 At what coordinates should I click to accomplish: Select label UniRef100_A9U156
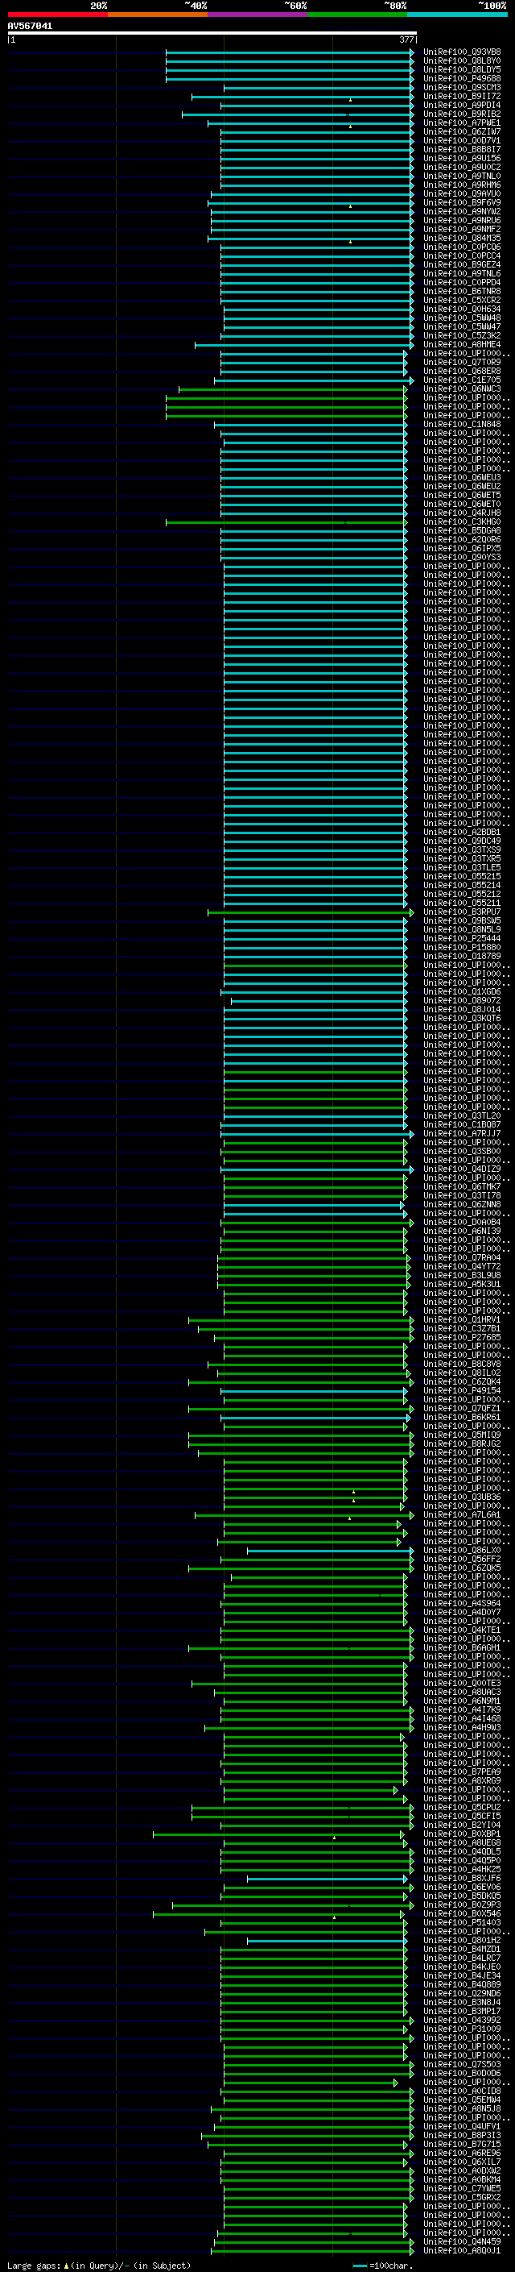click(462, 158)
